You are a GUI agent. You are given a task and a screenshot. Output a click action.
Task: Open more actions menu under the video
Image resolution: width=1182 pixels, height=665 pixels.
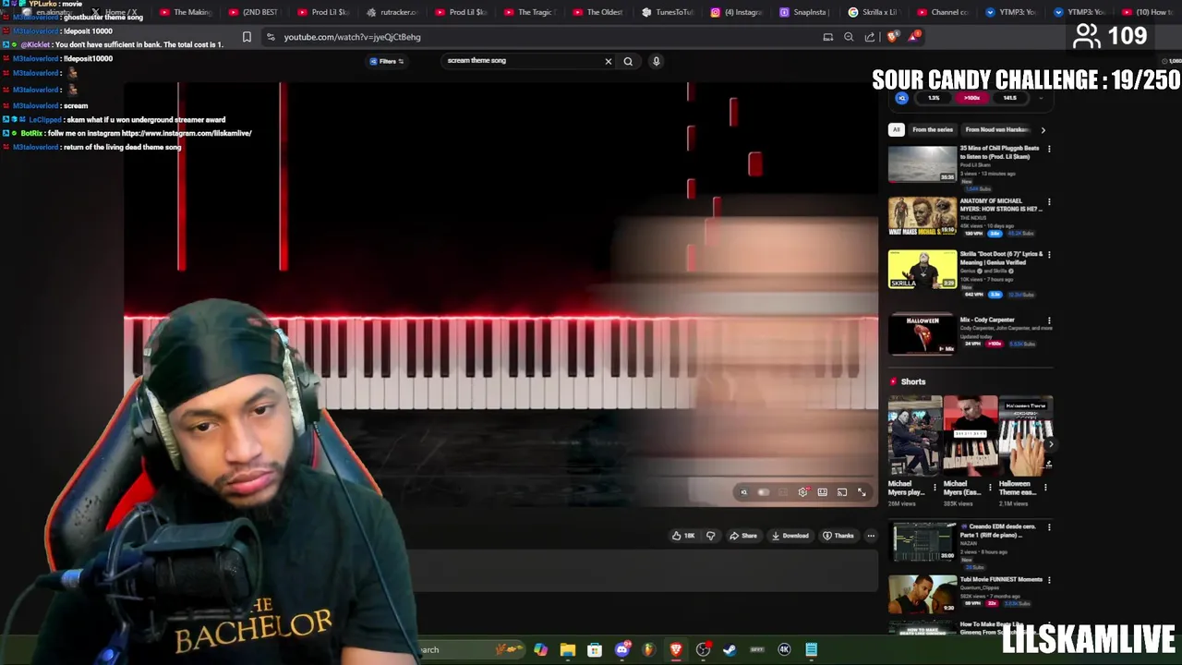tap(870, 536)
